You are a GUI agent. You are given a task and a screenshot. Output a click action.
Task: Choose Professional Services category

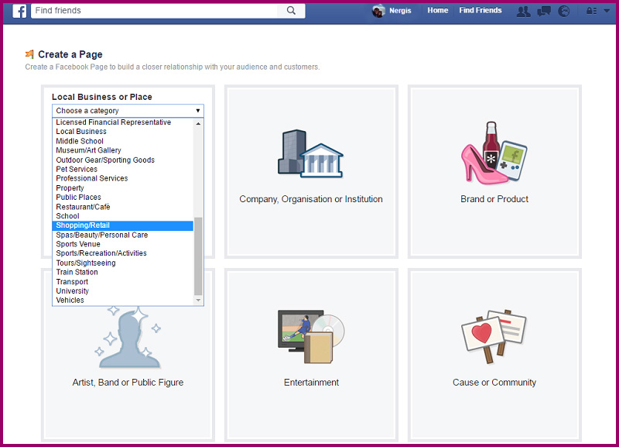(x=123, y=178)
